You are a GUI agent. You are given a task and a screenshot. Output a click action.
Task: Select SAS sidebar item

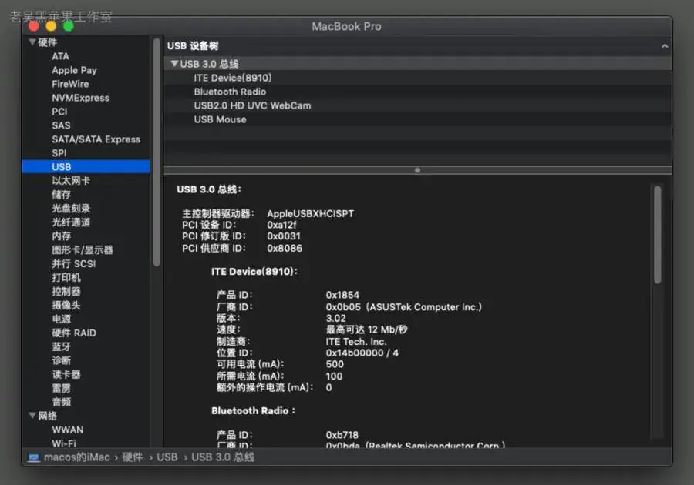point(61,125)
